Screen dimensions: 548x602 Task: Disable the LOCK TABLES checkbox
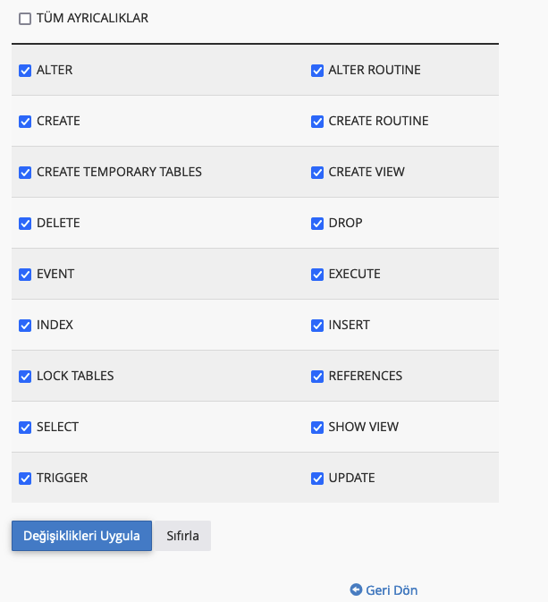pos(25,377)
